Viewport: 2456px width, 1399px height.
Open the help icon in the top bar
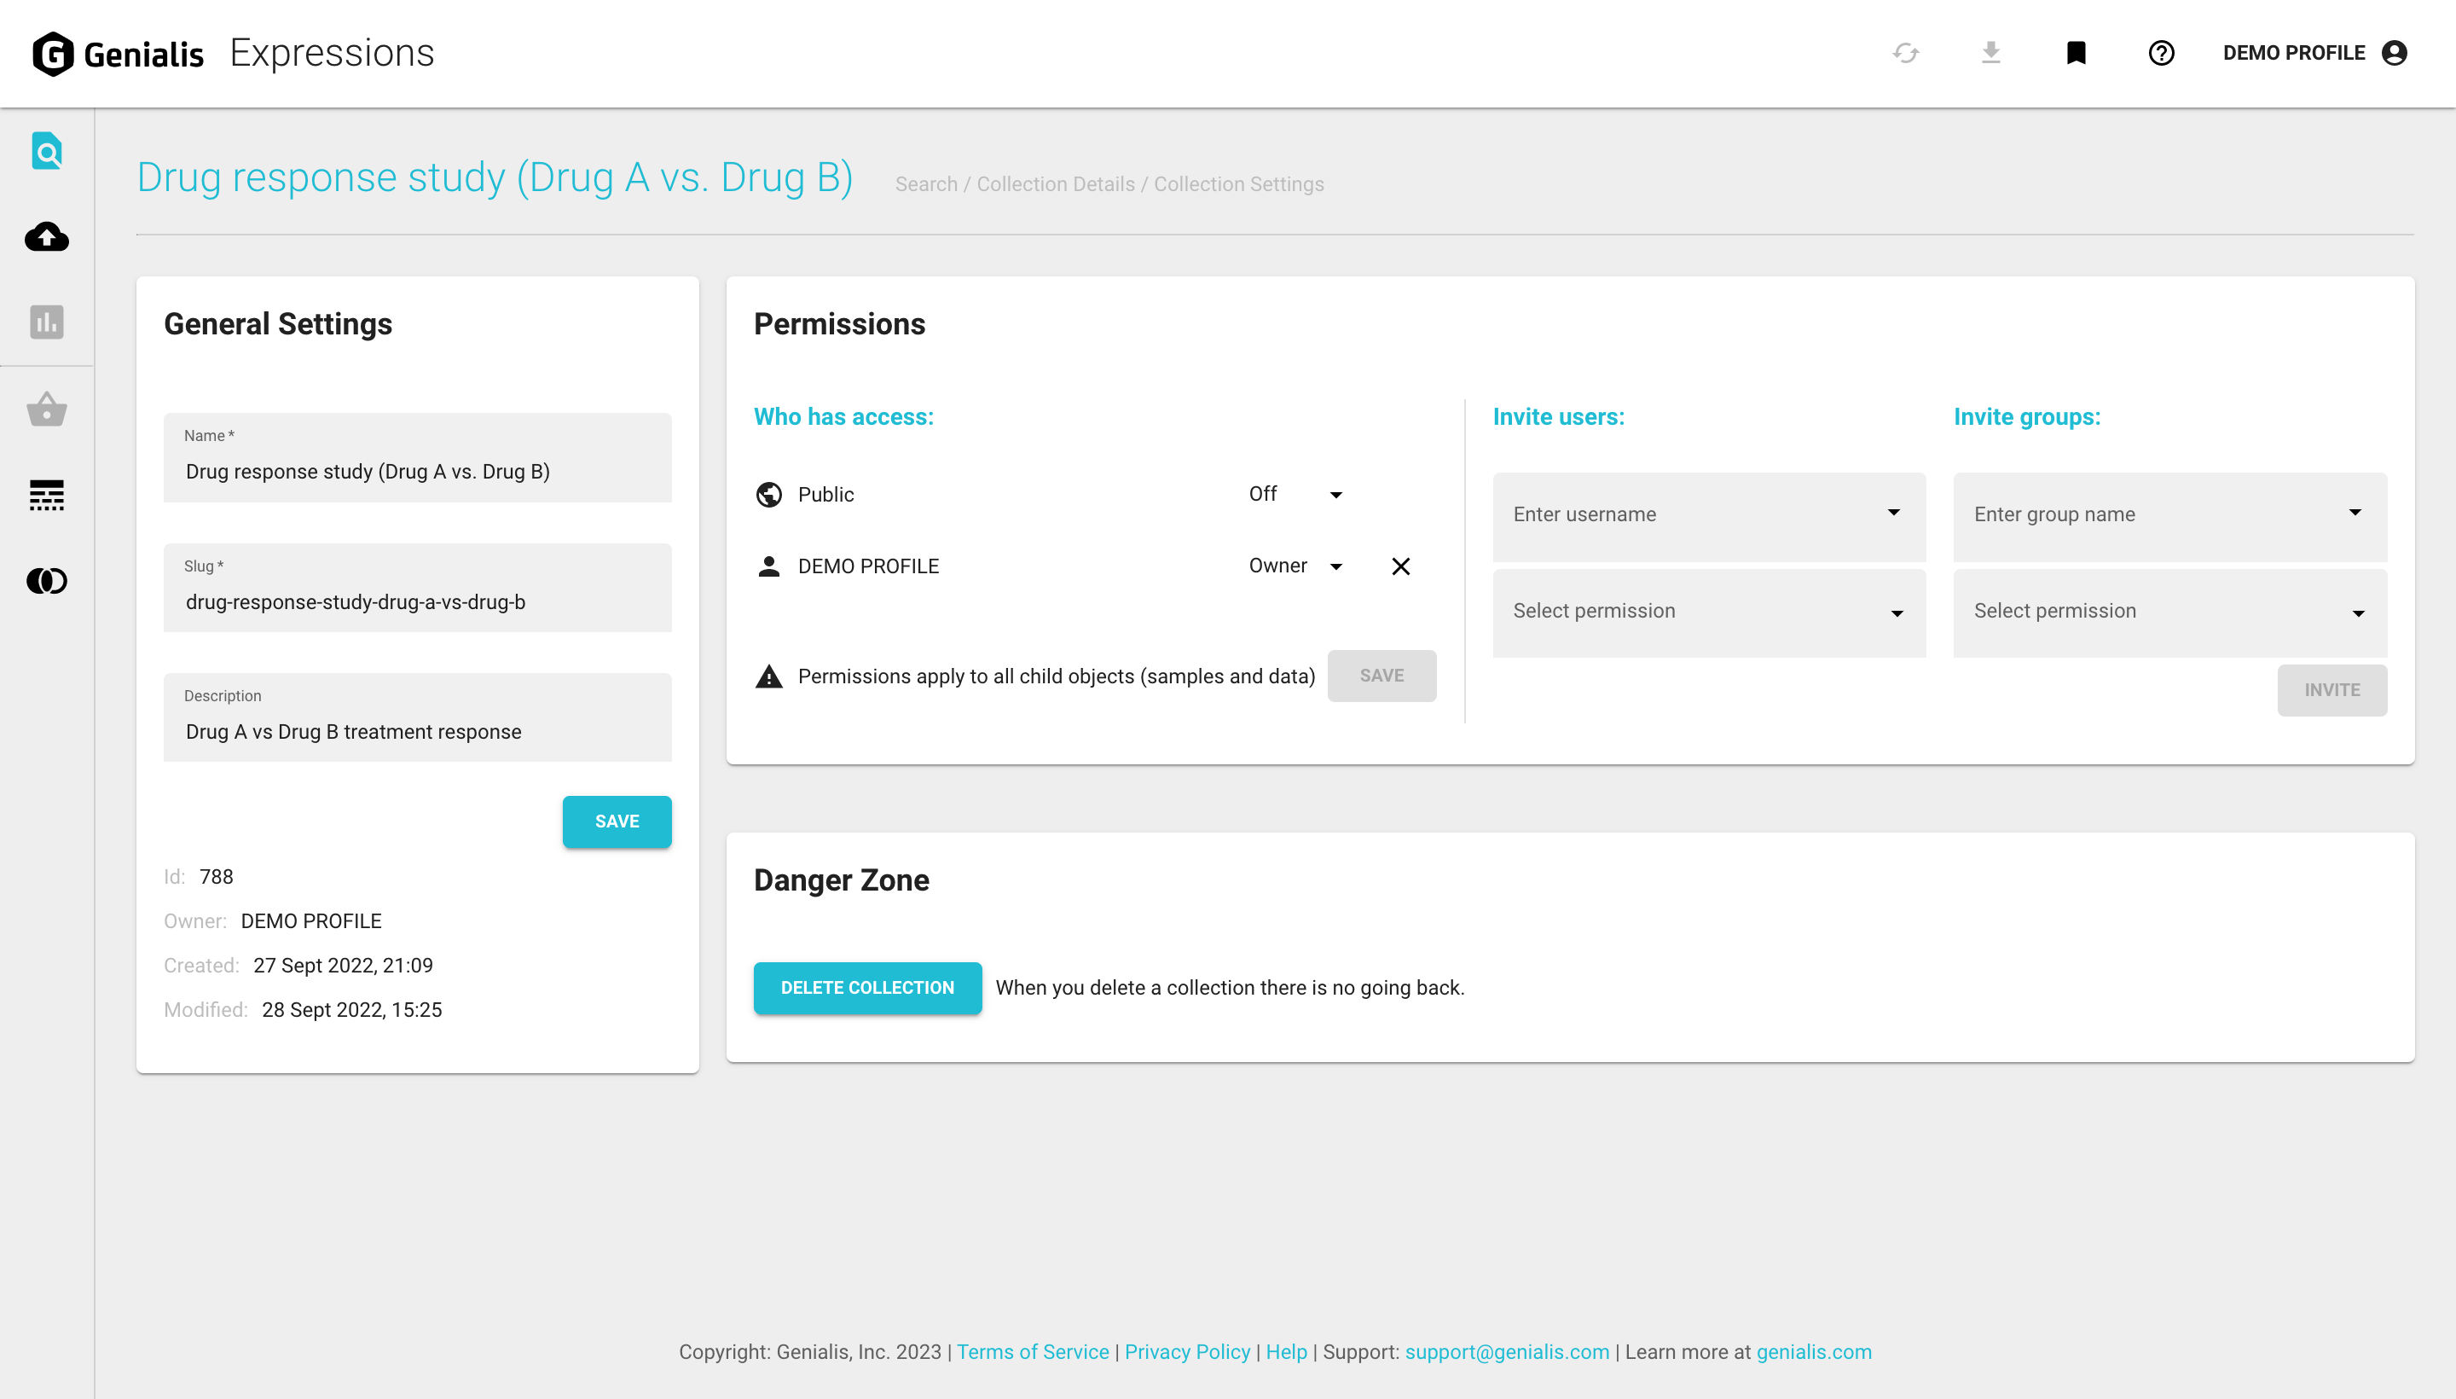pyautogui.click(x=2161, y=53)
